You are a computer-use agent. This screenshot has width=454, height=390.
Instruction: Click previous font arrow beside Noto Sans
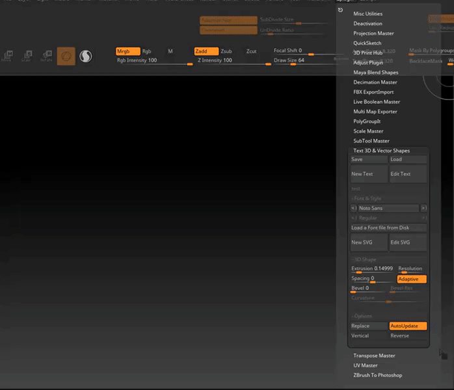pyautogui.click(x=353, y=208)
